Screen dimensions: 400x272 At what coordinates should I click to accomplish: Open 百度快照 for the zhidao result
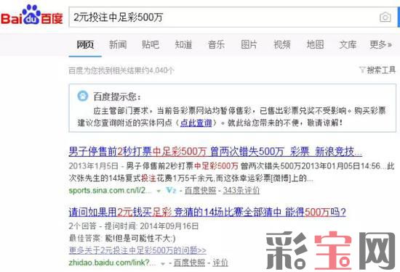point(189,263)
